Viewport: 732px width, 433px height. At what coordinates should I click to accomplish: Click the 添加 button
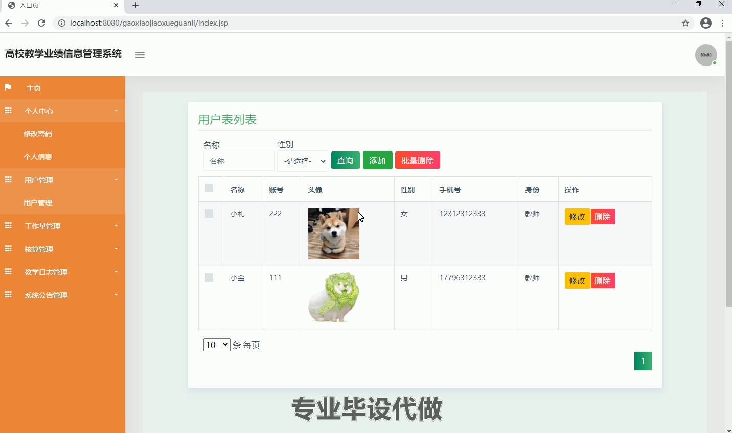(378, 160)
